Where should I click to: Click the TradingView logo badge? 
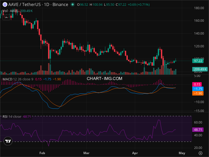[8, 141]
